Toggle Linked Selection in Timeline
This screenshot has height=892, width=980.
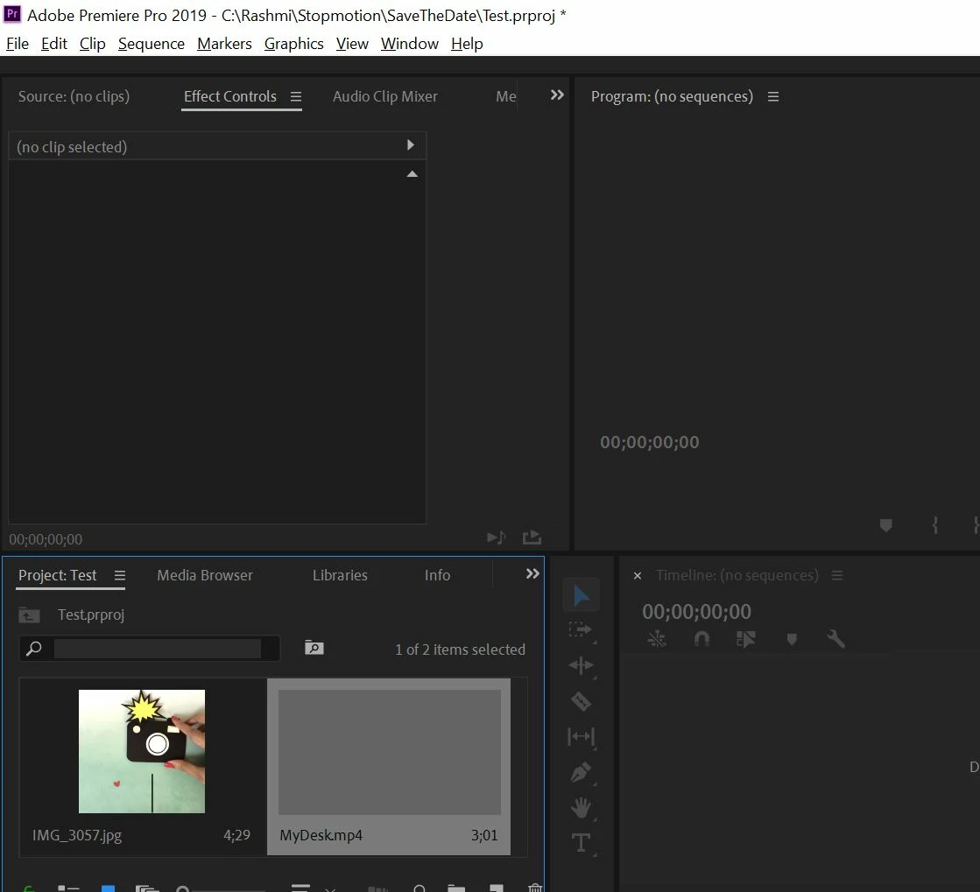(x=745, y=638)
